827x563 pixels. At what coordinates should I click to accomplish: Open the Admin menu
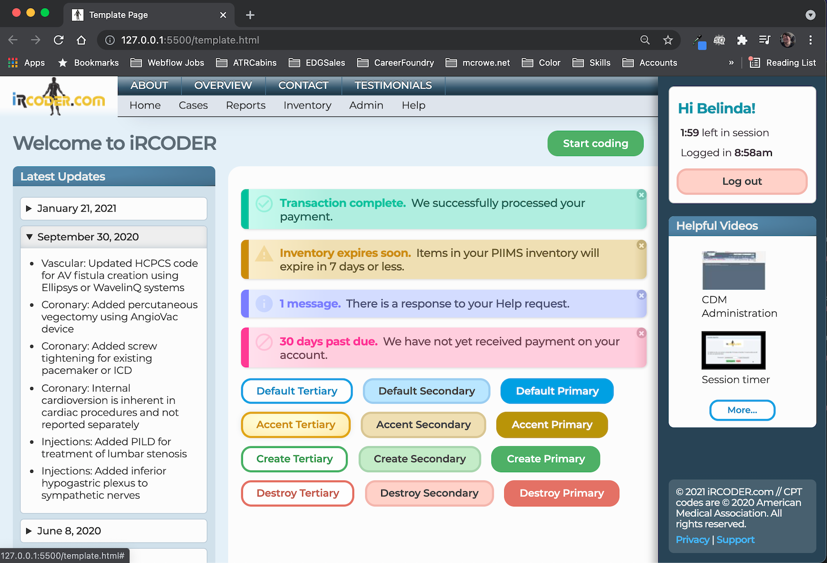point(366,106)
